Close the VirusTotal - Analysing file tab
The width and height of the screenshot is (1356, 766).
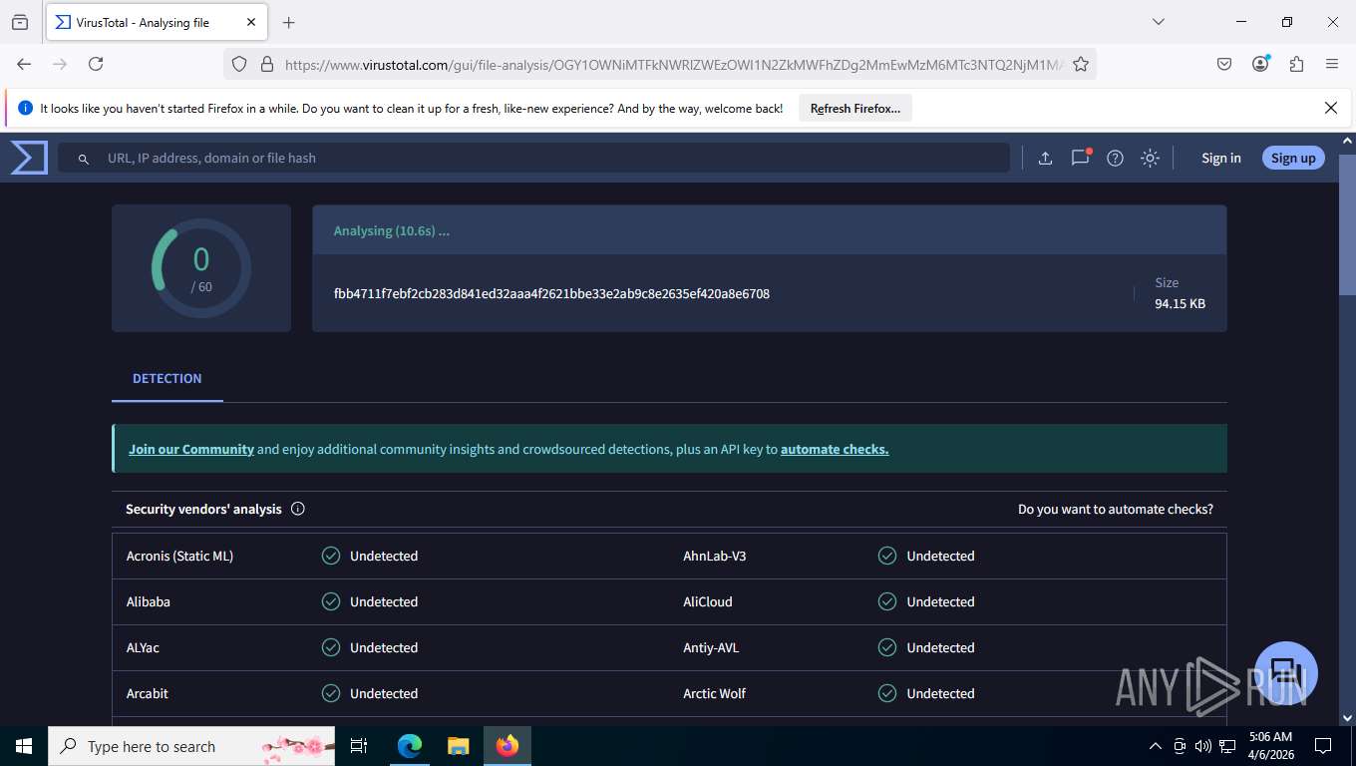tap(251, 22)
